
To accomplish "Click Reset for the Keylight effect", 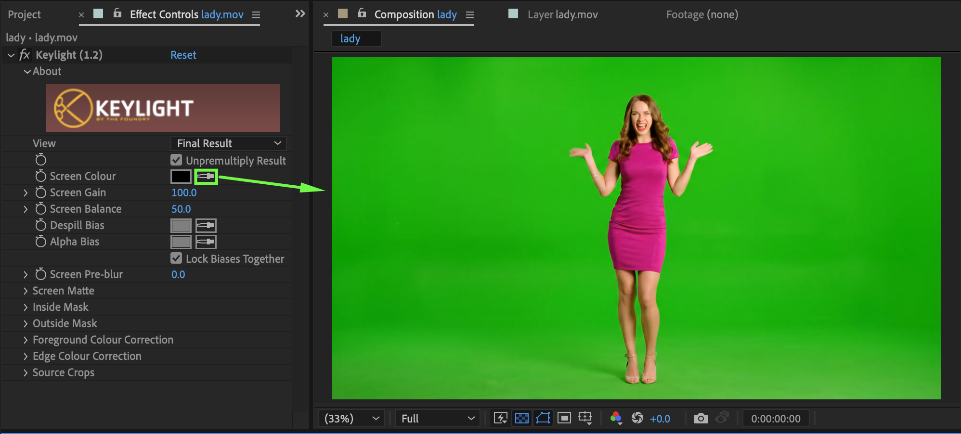I will click(183, 55).
